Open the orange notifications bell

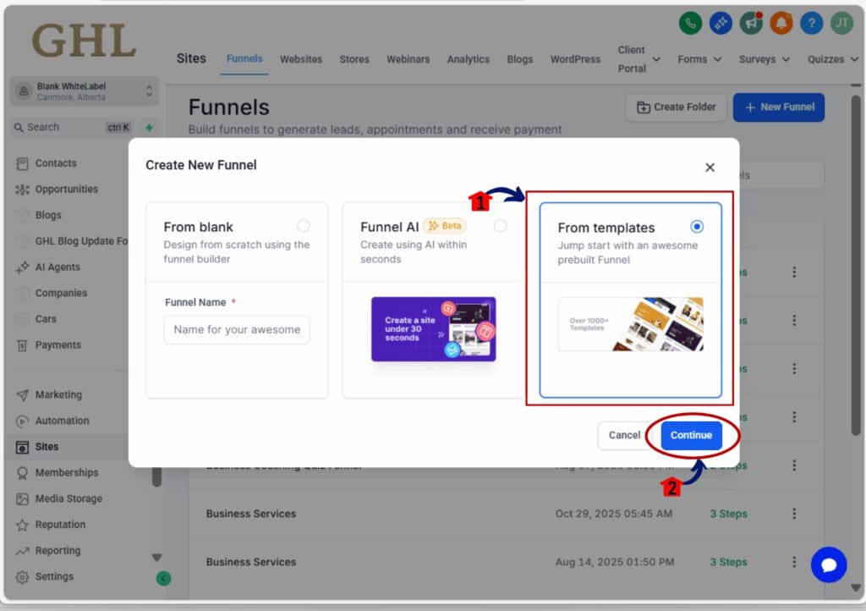coord(781,24)
